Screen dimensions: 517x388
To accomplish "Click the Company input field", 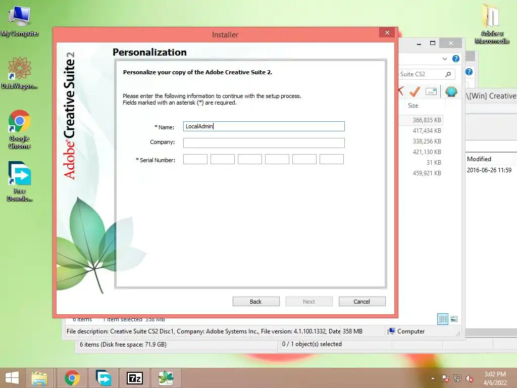I will coord(264,142).
